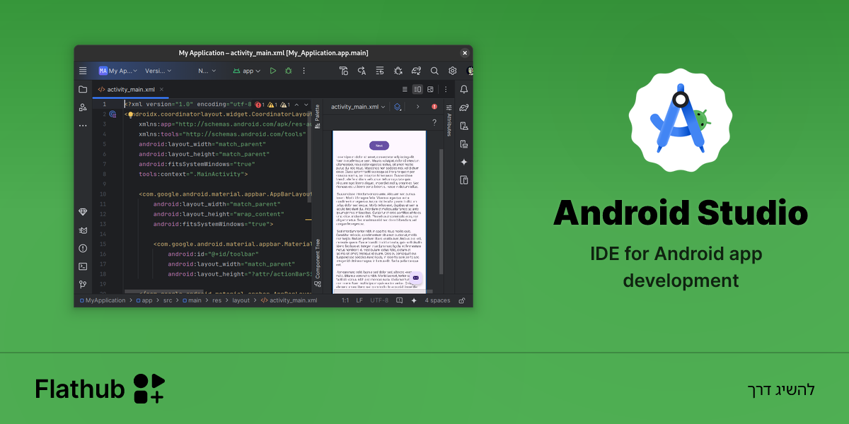Open the Resource Manager sidebar icon
Viewport: 849px width, 424px height.
coord(83,107)
